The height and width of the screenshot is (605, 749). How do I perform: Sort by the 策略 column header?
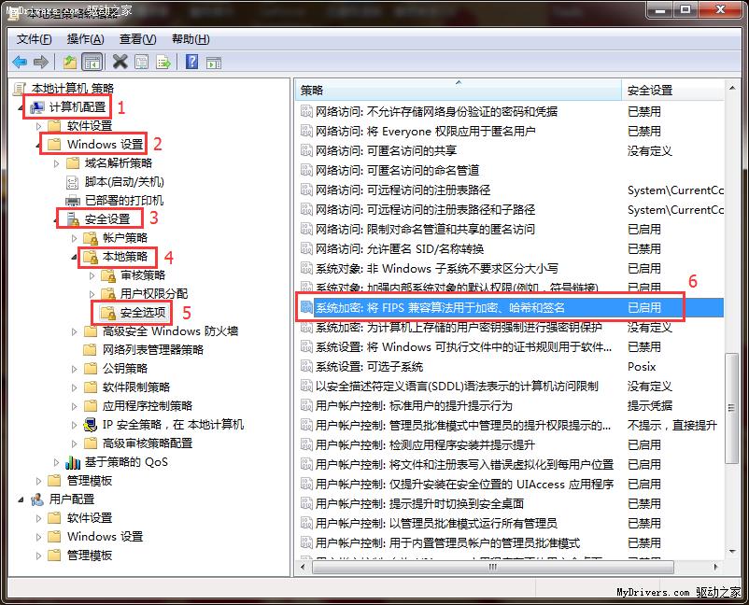(458, 91)
